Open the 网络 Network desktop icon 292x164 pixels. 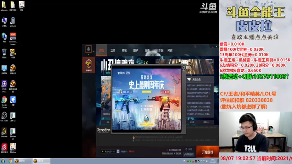4,38
